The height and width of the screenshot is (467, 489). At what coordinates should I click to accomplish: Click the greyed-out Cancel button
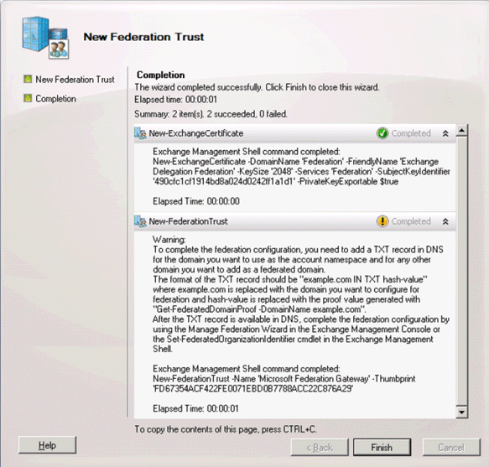[451, 448]
